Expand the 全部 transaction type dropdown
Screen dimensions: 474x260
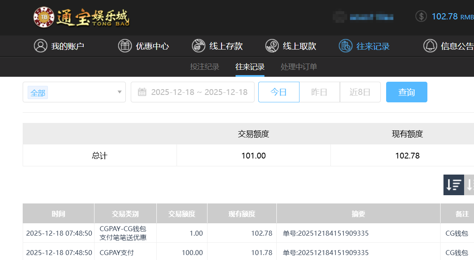(74, 92)
